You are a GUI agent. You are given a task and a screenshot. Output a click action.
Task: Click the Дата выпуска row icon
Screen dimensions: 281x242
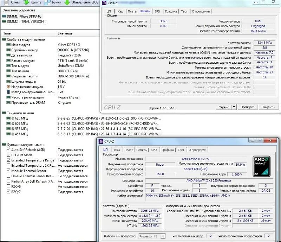pos(8,55)
